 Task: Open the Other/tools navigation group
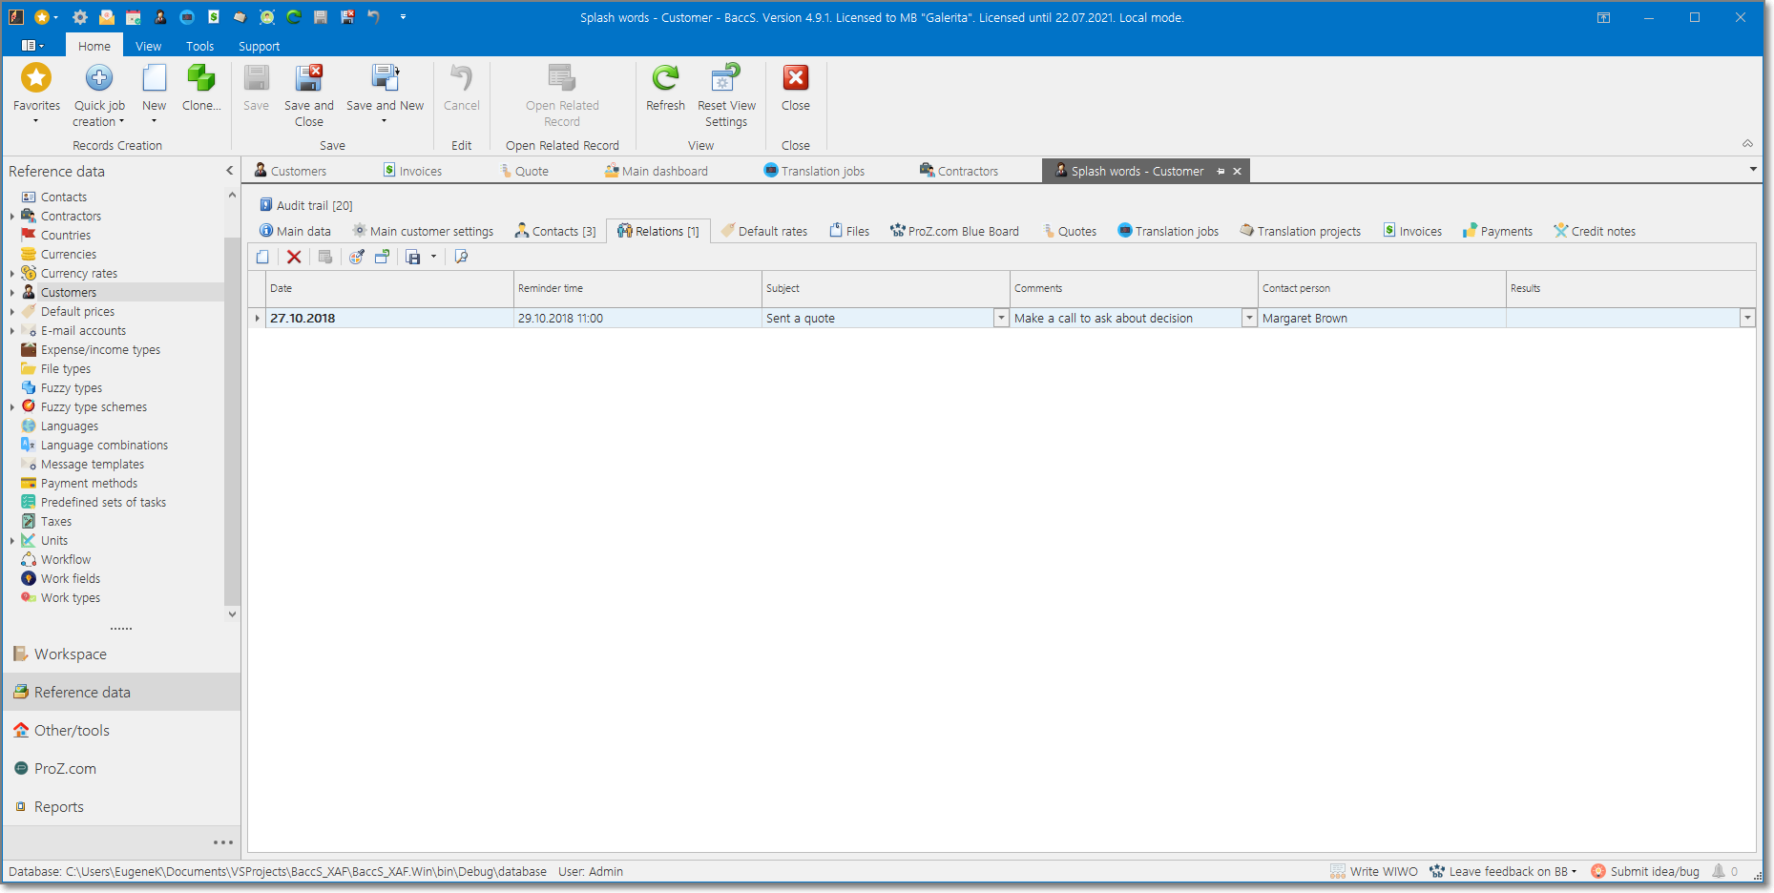coord(121,731)
